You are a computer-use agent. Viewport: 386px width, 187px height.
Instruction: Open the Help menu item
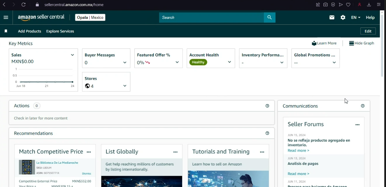click(370, 18)
